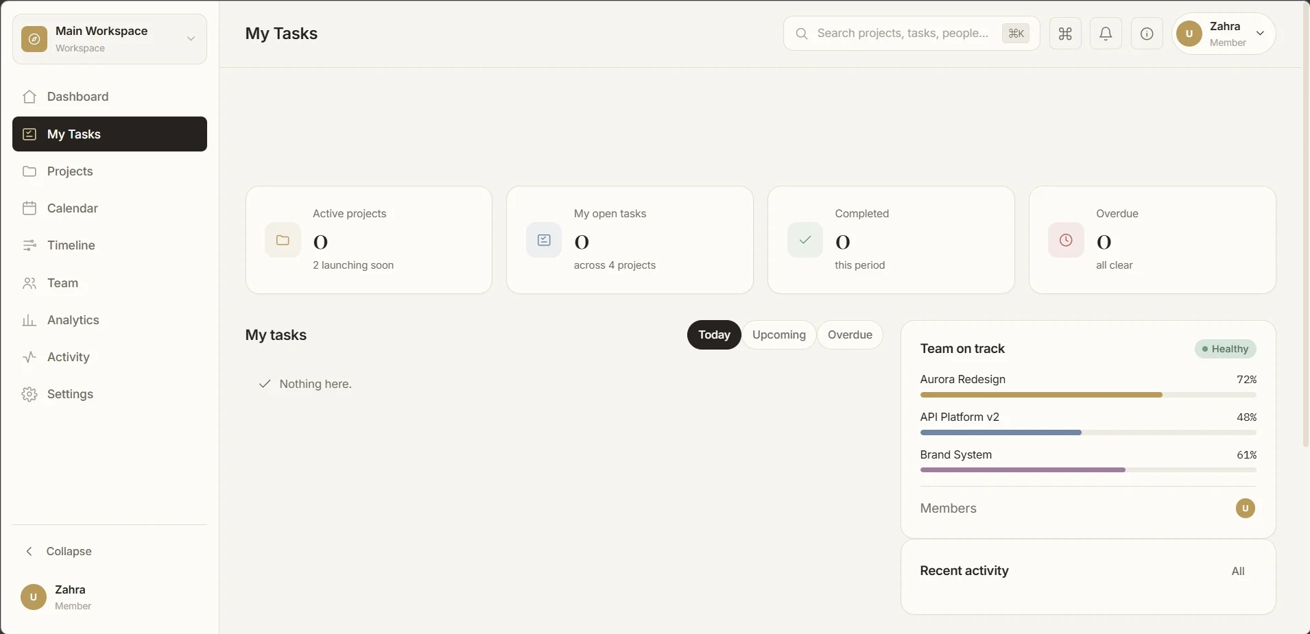Click the "Recent activity" heading
The image size is (1310, 634).
[x=964, y=571]
